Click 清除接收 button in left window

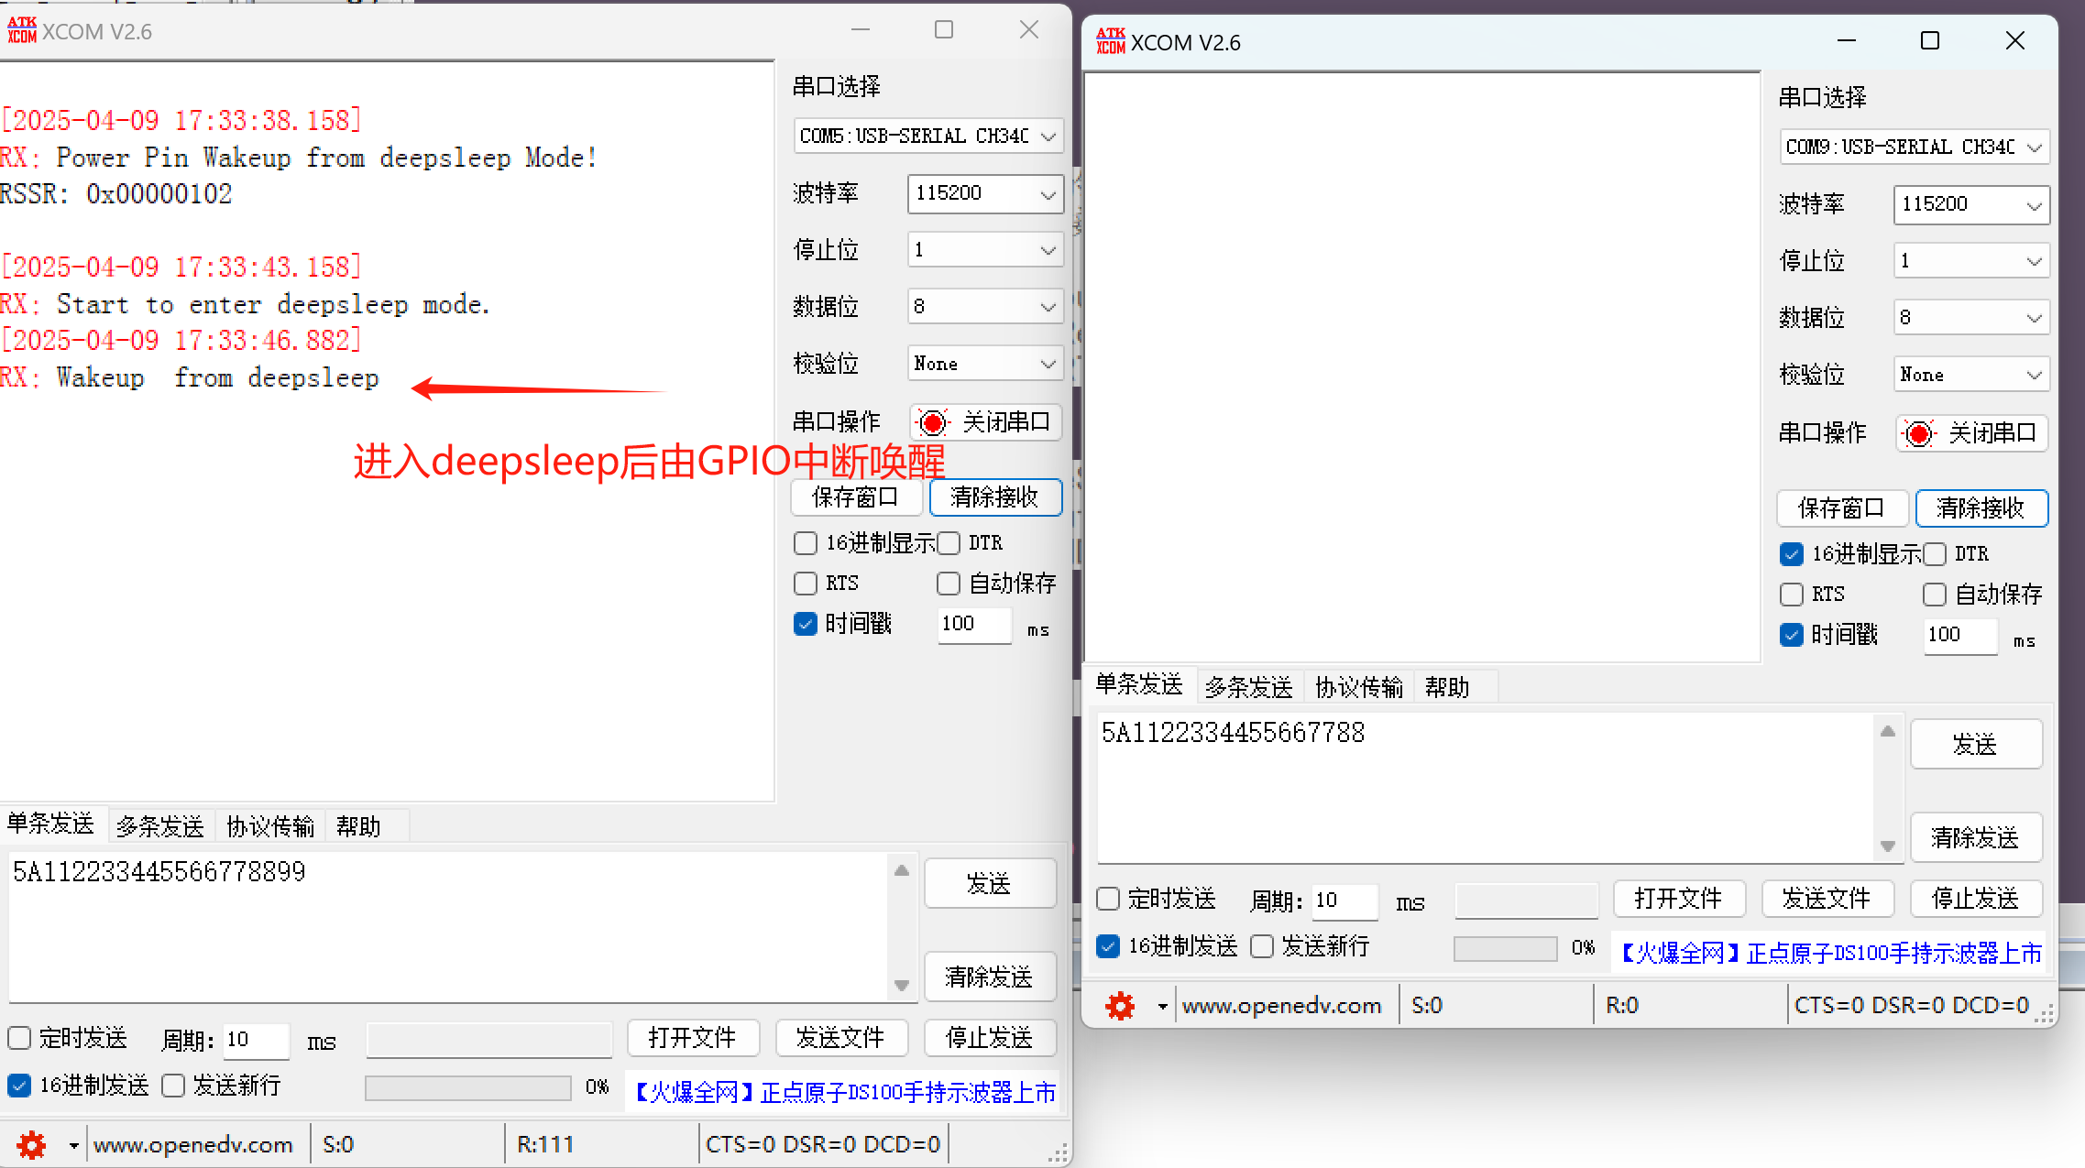pos(995,497)
